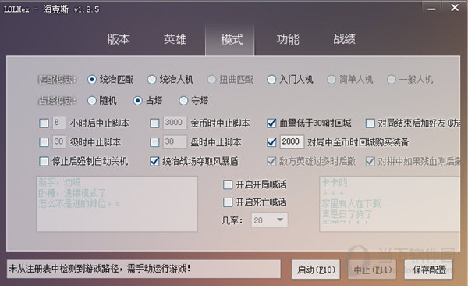Select 随机 tower mode

point(92,101)
